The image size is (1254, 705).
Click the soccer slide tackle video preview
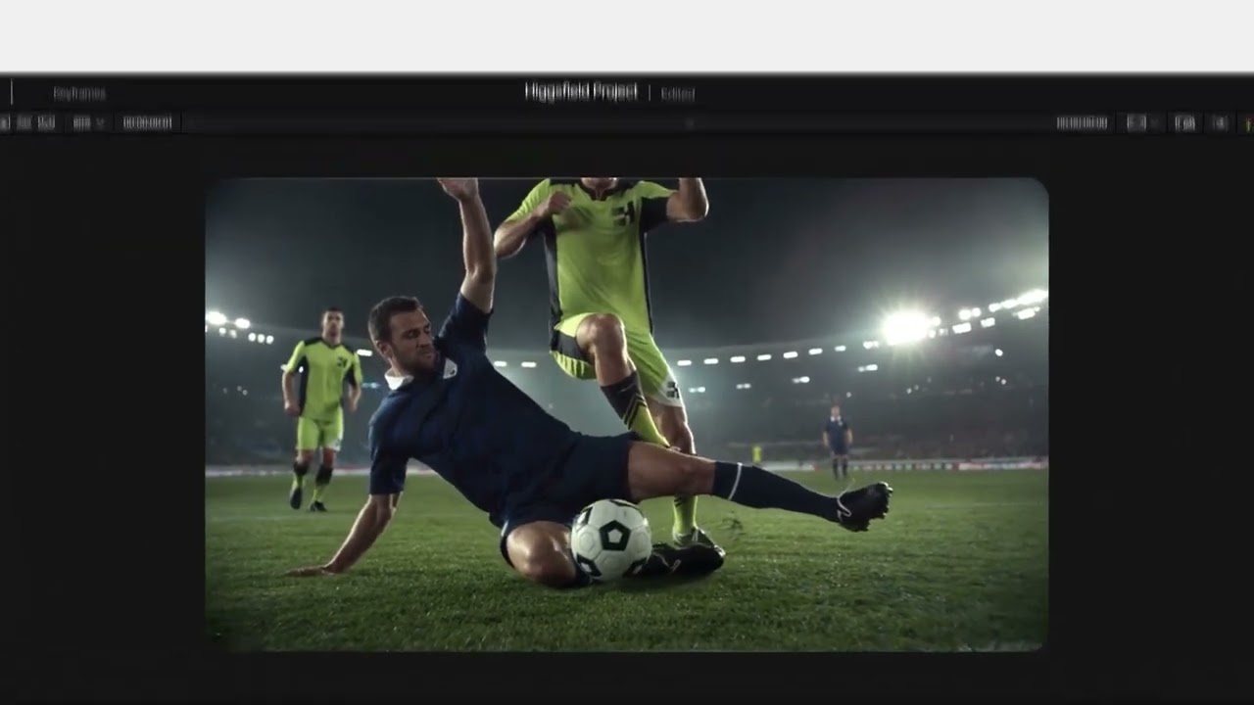(x=627, y=414)
